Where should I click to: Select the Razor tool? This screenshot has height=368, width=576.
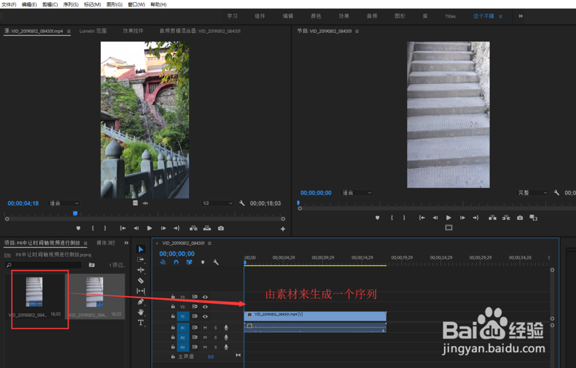tap(141, 280)
